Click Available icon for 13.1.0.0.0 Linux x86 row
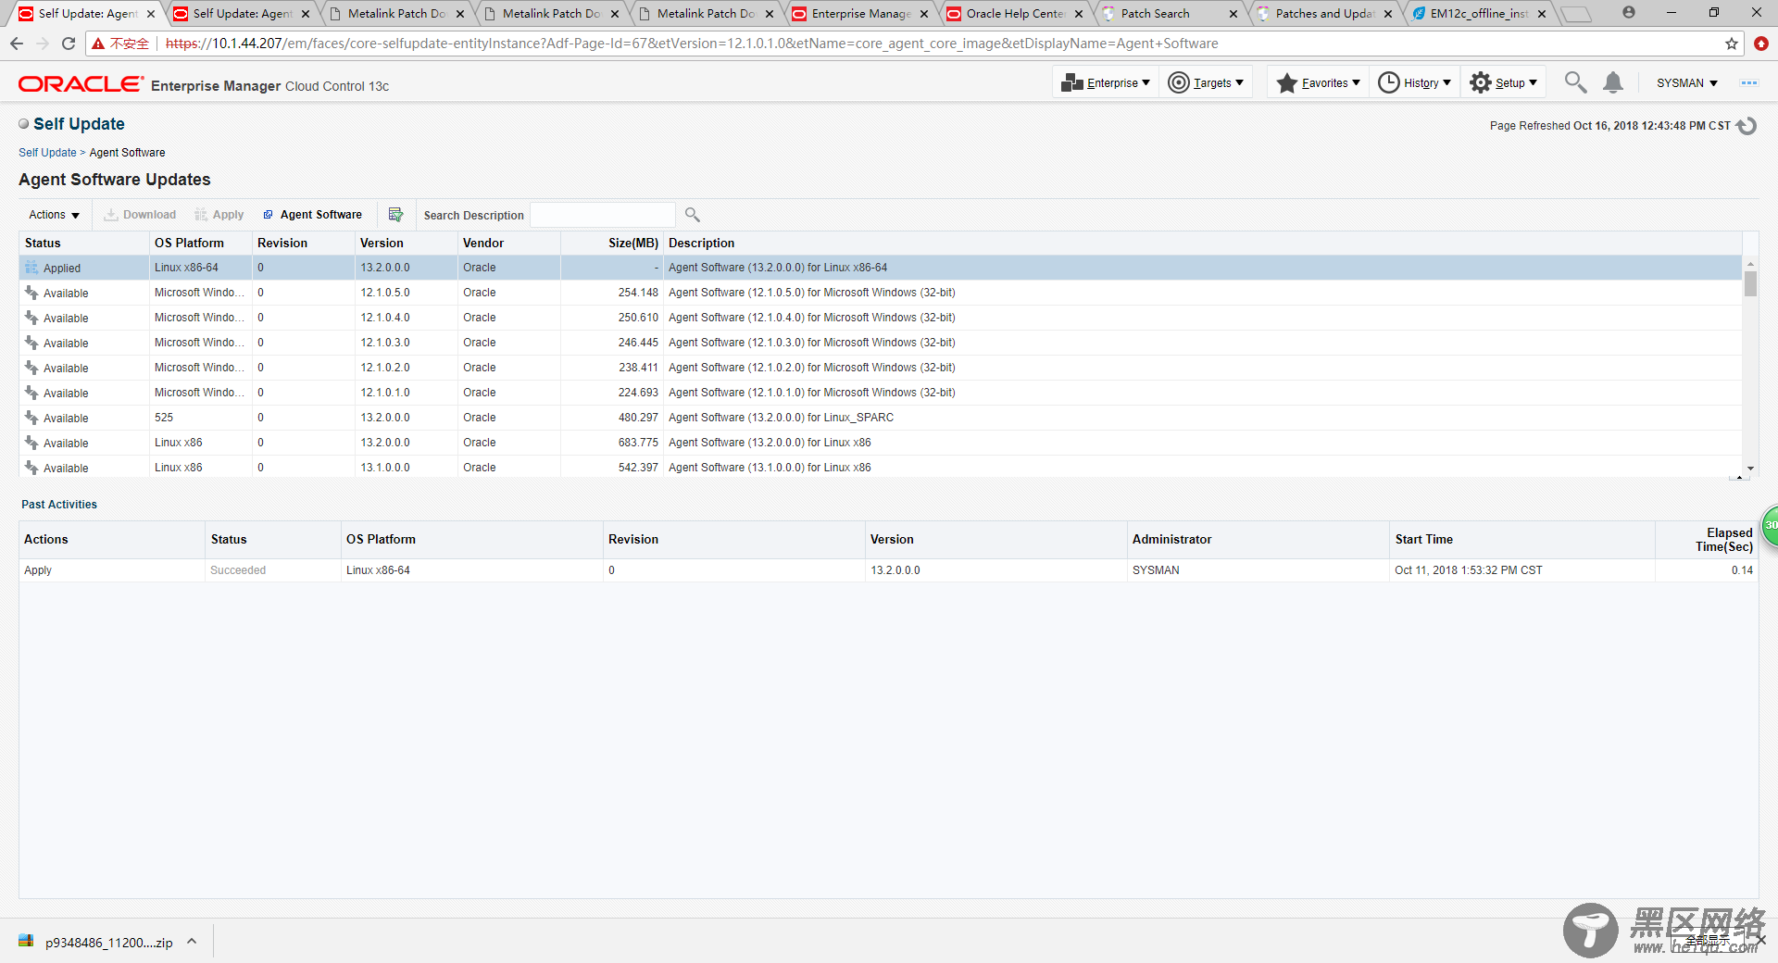The width and height of the screenshot is (1778, 963). tap(31, 468)
